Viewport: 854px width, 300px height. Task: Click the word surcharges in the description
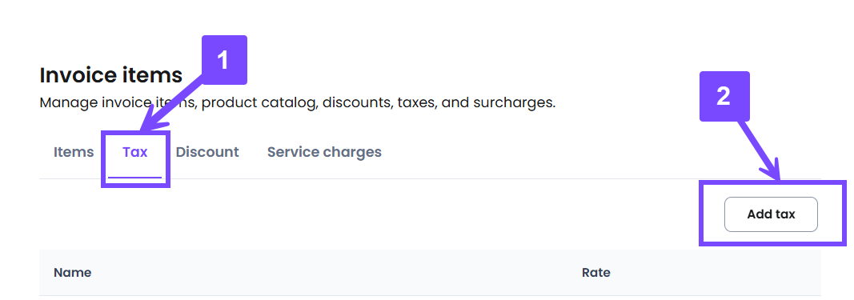pos(515,102)
